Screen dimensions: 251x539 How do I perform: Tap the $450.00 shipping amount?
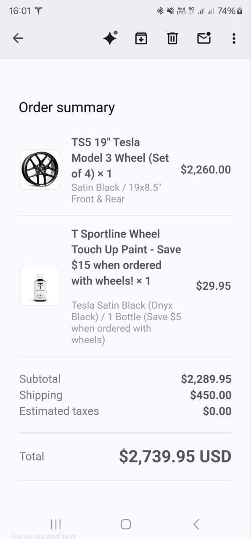coord(211,395)
